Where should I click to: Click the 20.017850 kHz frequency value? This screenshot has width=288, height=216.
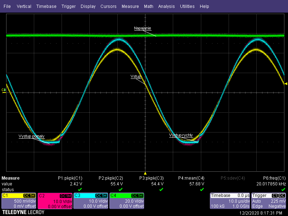[x=271, y=184]
